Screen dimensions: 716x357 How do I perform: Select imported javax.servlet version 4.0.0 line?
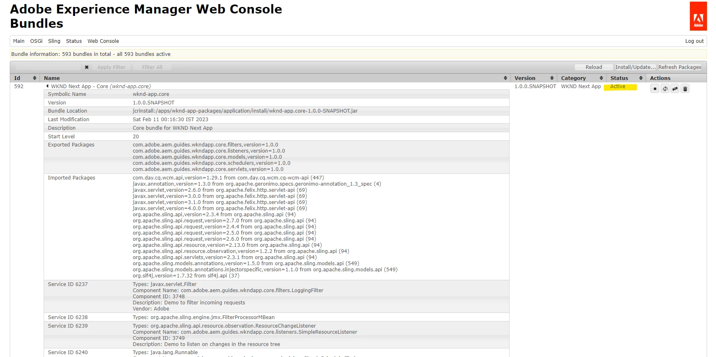pyautogui.click(x=220, y=208)
